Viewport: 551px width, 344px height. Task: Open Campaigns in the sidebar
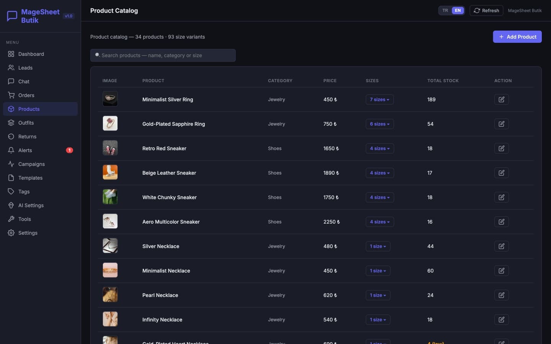(x=40, y=164)
